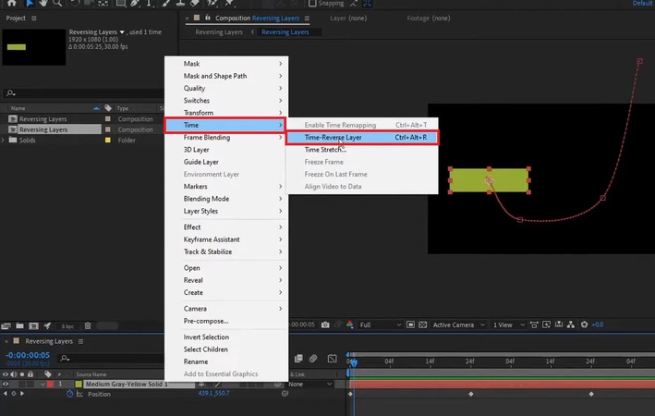Click Pre-compose in the context menu
The image size is (655, 416).
[x=206, y=321]
